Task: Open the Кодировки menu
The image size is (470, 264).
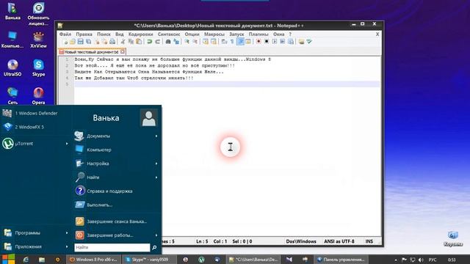Action: click(x=140, y=34)
